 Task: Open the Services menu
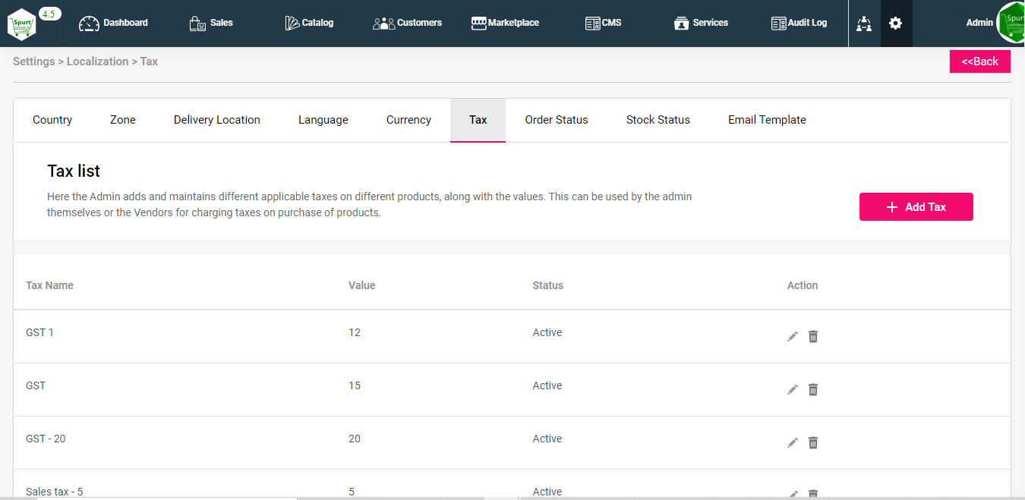tap(701, 24)
